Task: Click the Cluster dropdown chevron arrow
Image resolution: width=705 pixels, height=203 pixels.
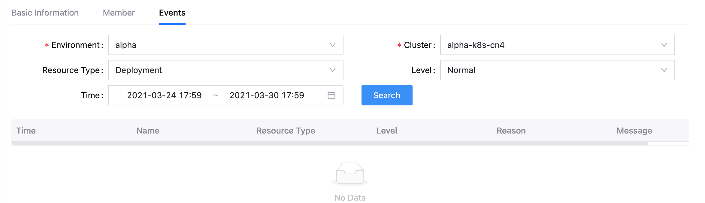Action: (x=664, y=45)
